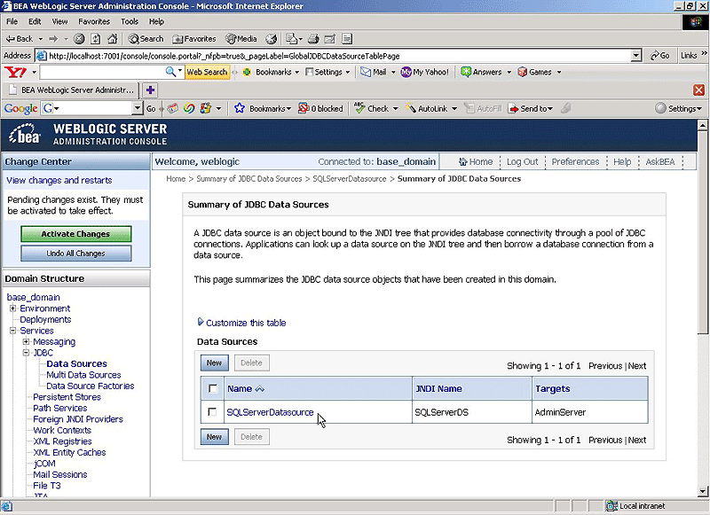Click the Yahoo Mail envelope icon
Viewport: 710px width, 515px height.
[x=366, y=72]
